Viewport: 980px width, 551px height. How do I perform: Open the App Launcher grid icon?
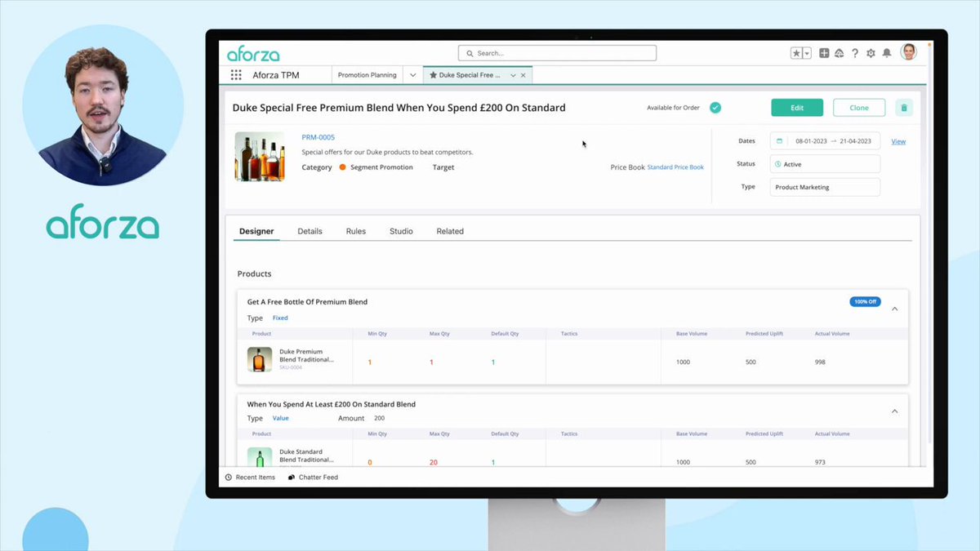click(236, 75)
